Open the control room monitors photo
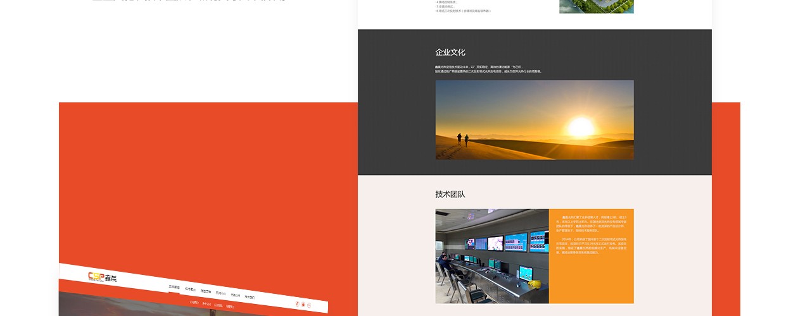The width and height of the screenshot is (798, 316). (491, 256)
